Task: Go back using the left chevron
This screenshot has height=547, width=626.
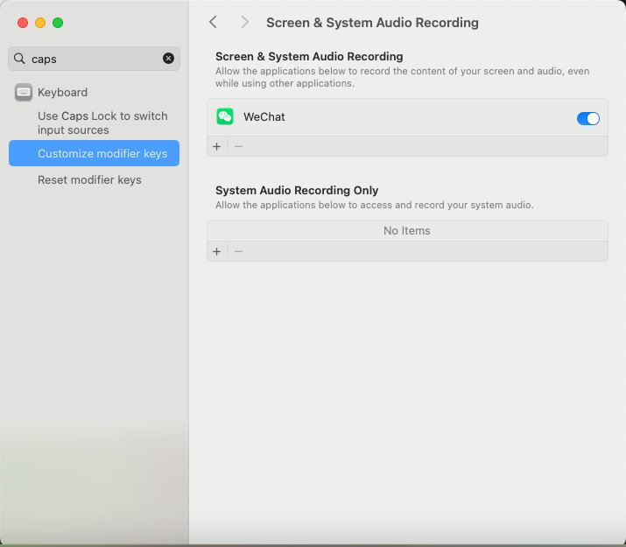Action: coord(213,23)
